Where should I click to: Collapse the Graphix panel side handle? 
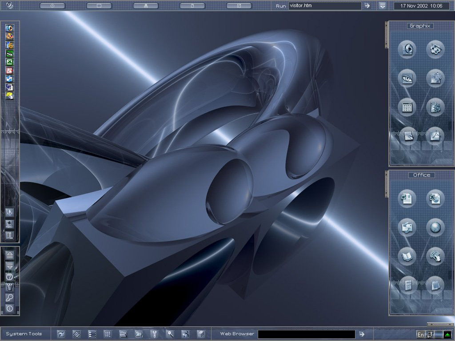pos(386,35)
